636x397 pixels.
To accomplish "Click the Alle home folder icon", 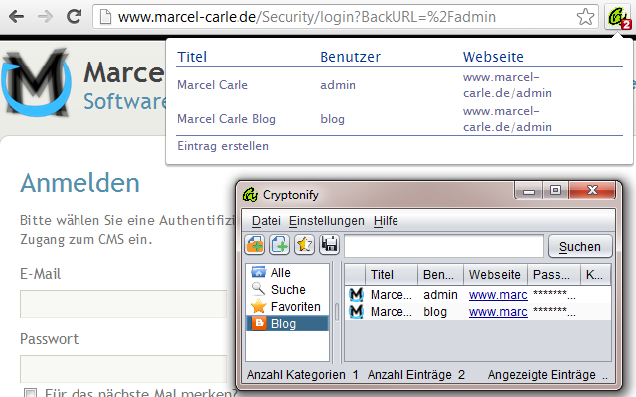I will [258, 272].
